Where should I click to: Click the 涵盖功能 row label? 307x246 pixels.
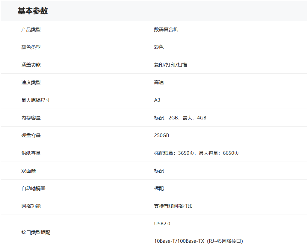[x=31, y=65]
